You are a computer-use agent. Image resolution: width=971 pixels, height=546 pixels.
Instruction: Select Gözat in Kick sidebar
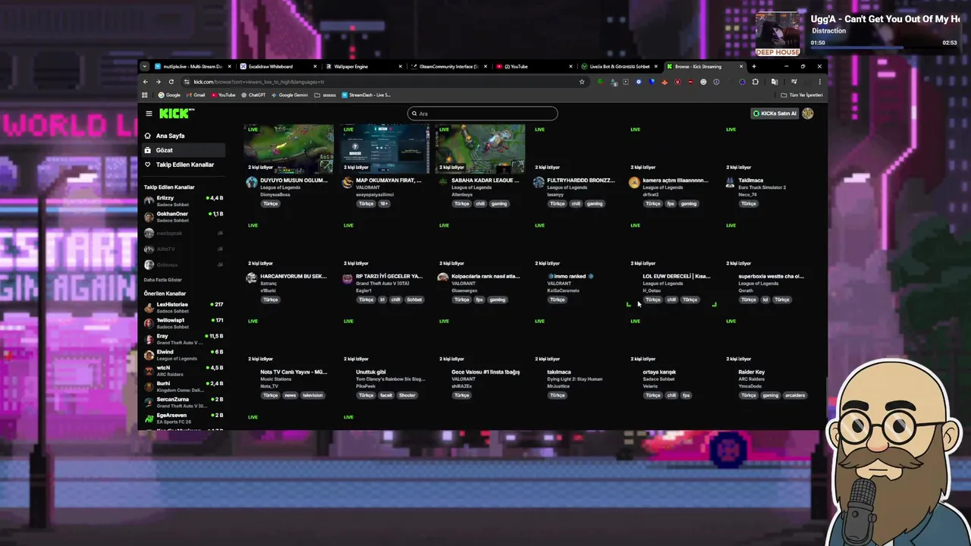[183, 150]
